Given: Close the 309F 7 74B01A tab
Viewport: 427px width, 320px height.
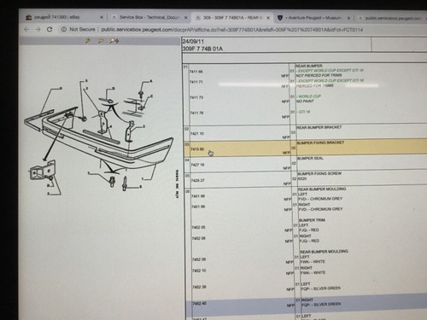Looking at the screenshot, I should pyautogui.click(x=268, y=18).
